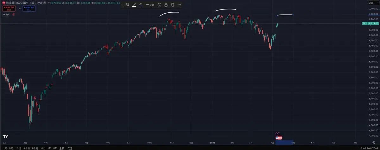Click the red 500 symbol logo

tap(3, 3)
